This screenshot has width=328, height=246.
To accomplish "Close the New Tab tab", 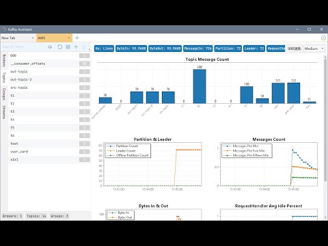I will tap(33, 38).
